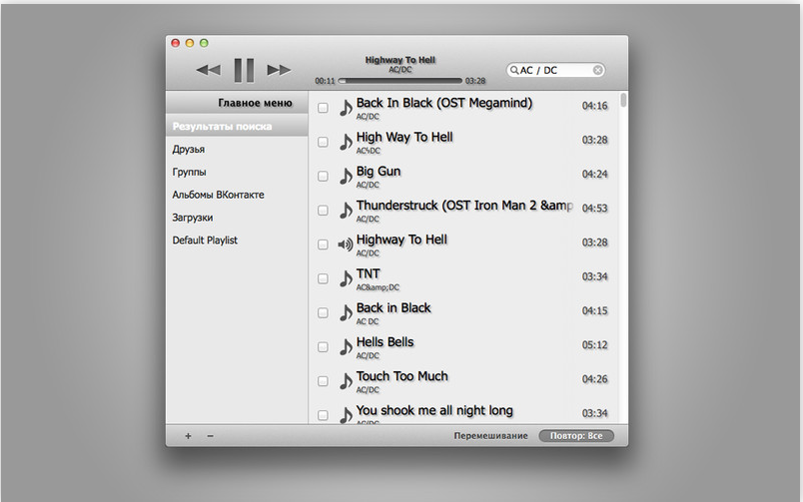803x502 pixels.
Task: Click the Highway To Hell now-playing title
Action: (x=400, y=60)
